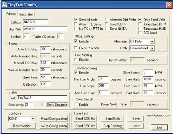Click the Stop Sending button

pyautogui.click(x=112, y=126)
